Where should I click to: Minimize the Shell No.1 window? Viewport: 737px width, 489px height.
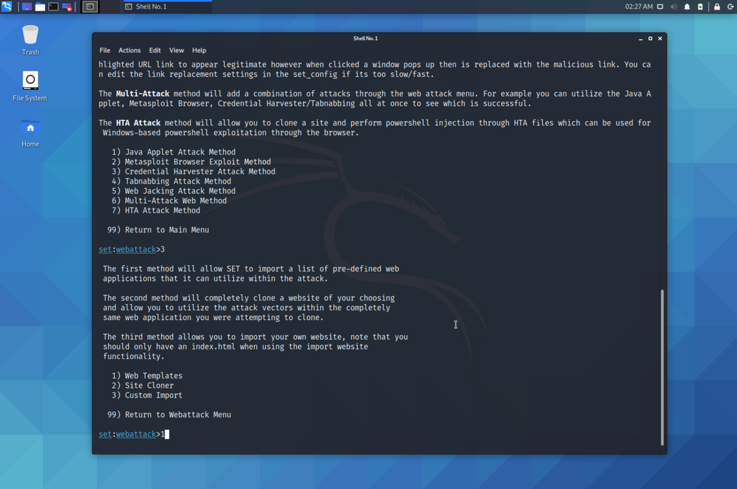(641, 38)
